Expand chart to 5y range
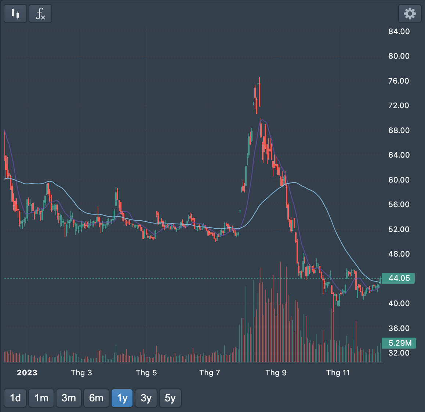This screenshot has width=425, height=412. (170, 398)
